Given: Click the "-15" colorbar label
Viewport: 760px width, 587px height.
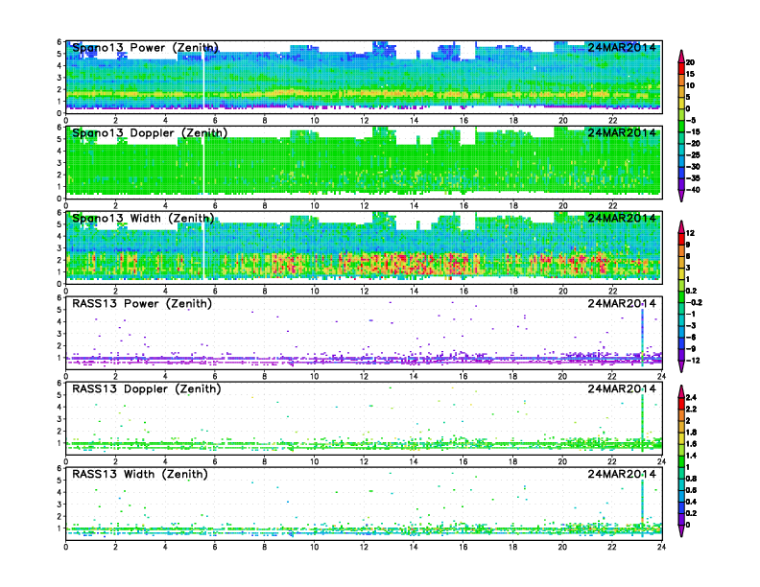Looking at the screenshot, I should 693,131.
